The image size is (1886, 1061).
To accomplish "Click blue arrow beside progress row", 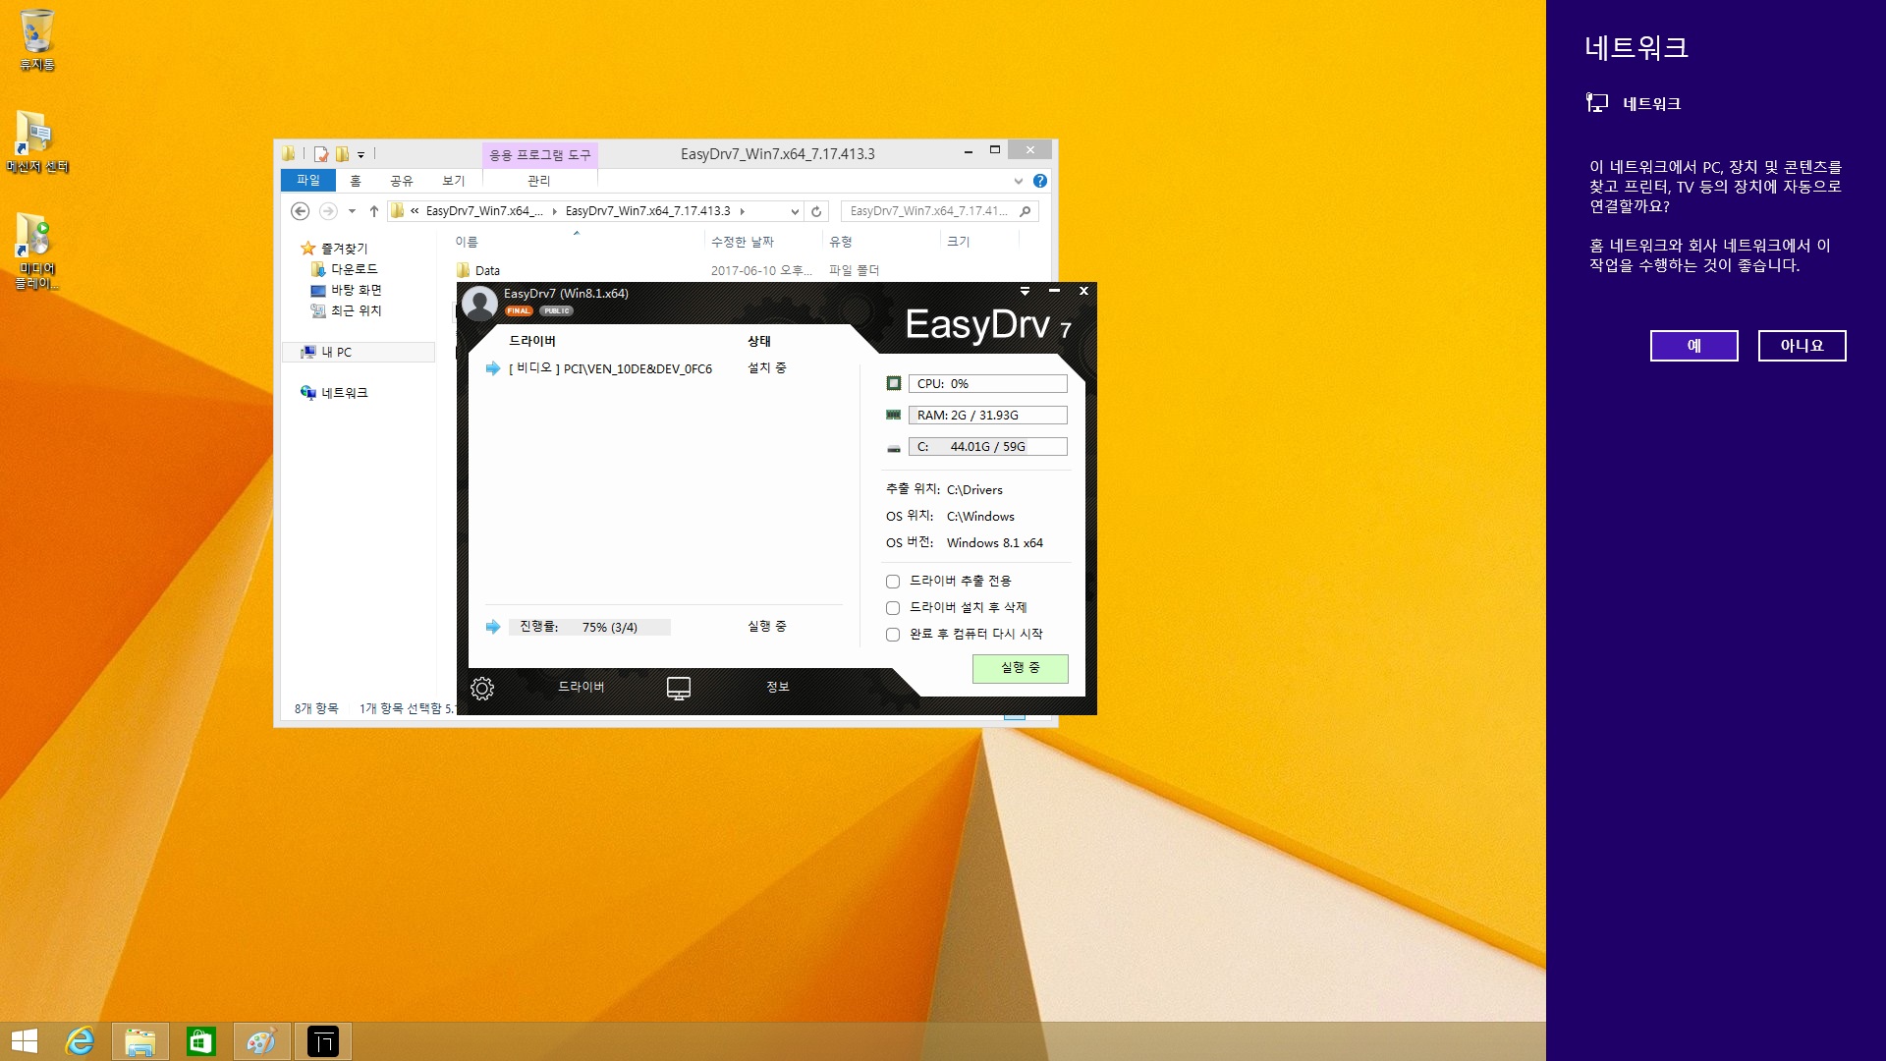I will coord(493,627).
